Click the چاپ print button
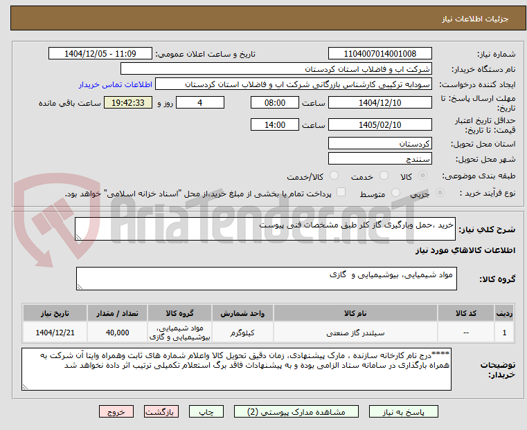 point(206,411)
